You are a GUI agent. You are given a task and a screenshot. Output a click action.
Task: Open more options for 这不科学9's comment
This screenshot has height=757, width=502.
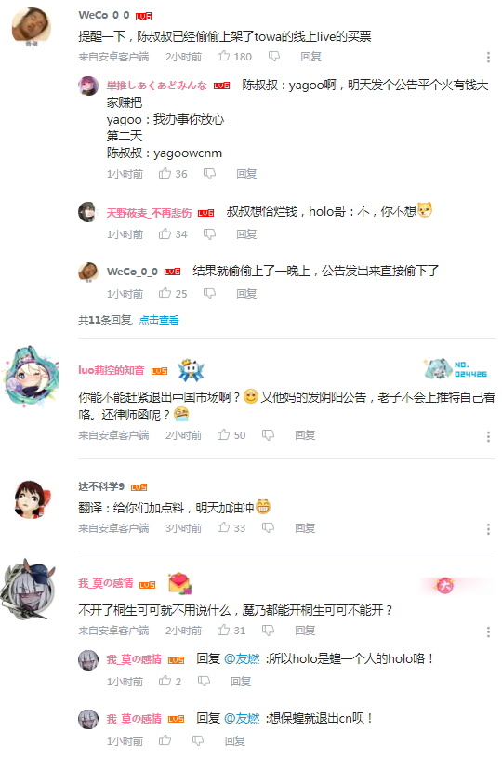[488, 529]
